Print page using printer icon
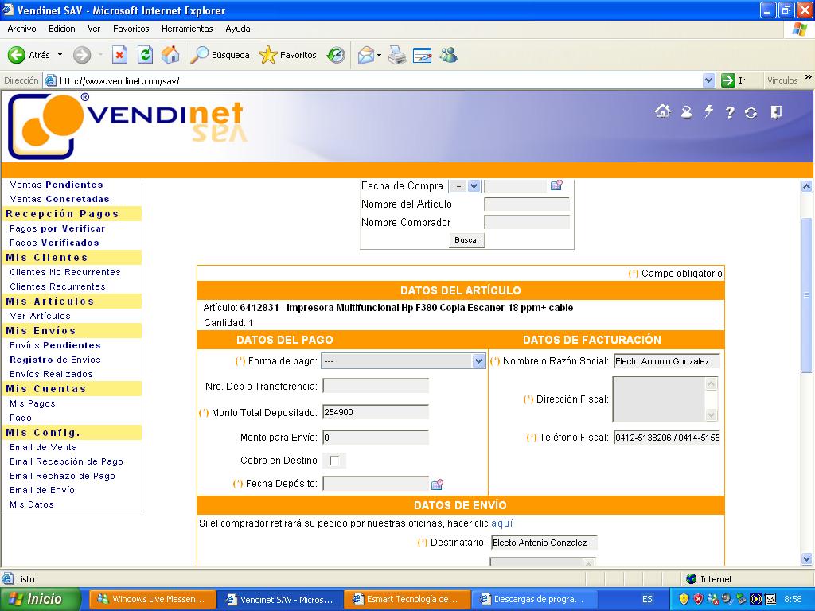 tap(397, 55)
